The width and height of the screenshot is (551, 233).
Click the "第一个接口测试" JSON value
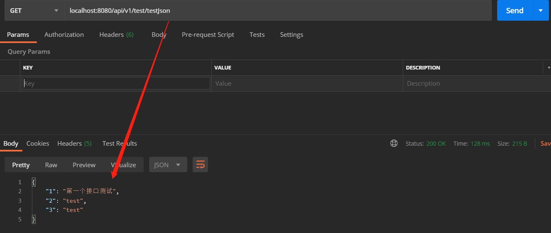[x=89, y=191]
